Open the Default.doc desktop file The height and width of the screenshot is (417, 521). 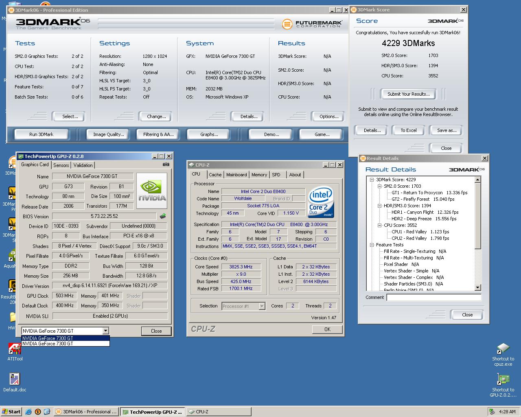click(x=15, y=383)
